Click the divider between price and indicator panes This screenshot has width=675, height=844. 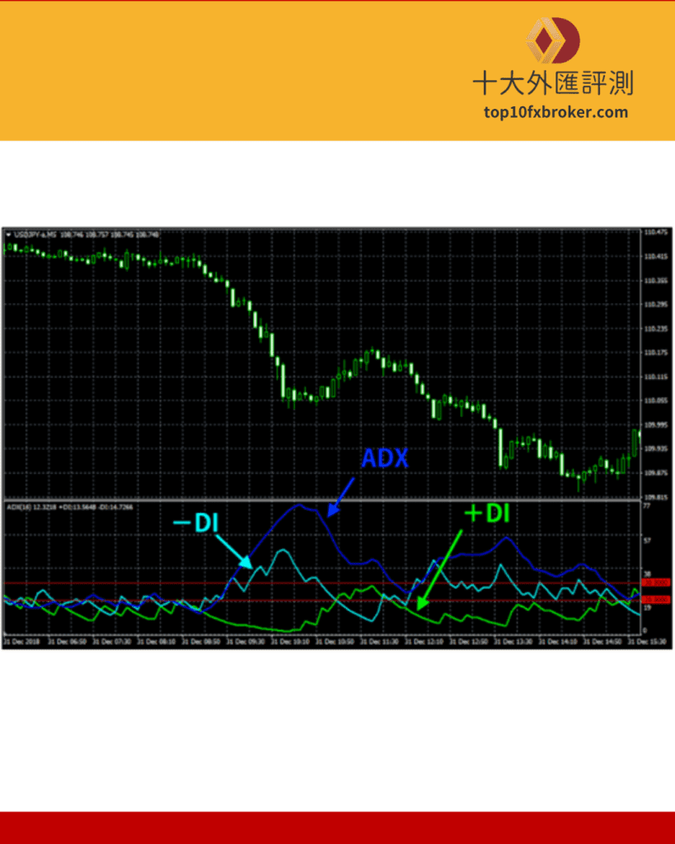coord(321,500)
